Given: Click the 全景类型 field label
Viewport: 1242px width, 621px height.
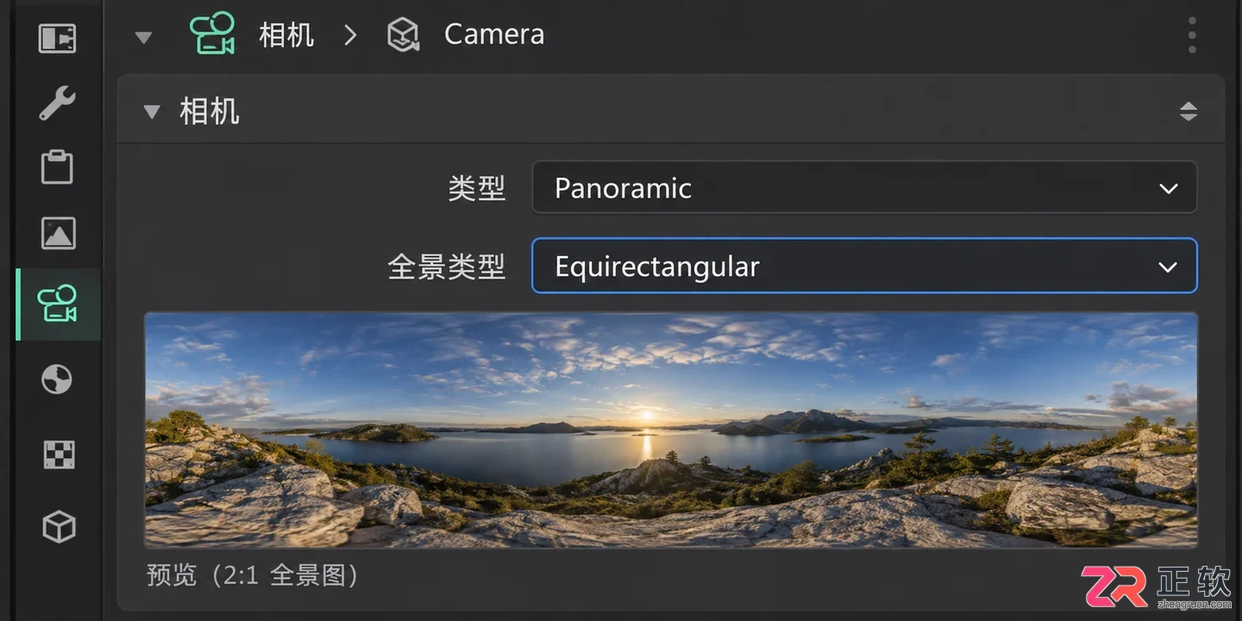Looking at the screenshot, I should [x=447, y=267].
